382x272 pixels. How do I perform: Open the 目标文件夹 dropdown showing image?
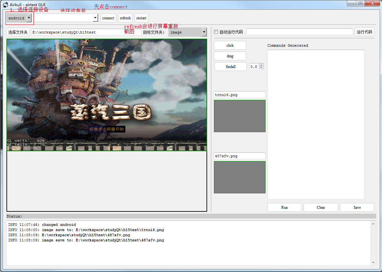pos(187,32)
